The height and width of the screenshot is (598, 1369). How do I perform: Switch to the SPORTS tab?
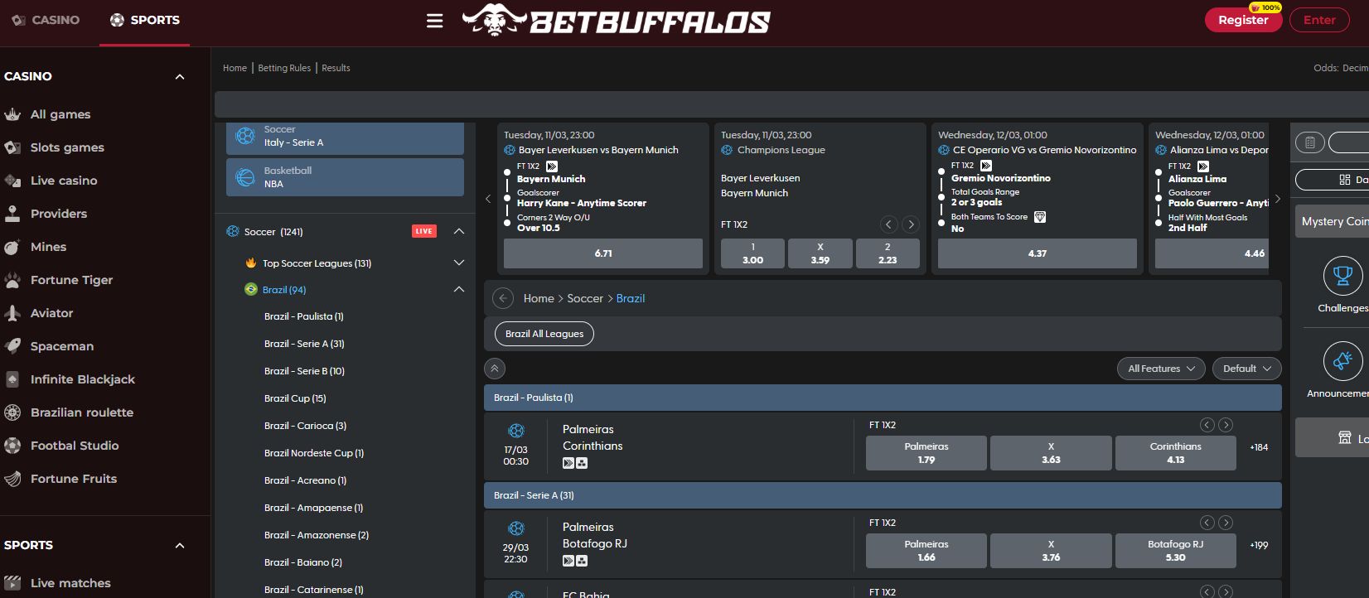pyautogui.click(x=145, y=20)
